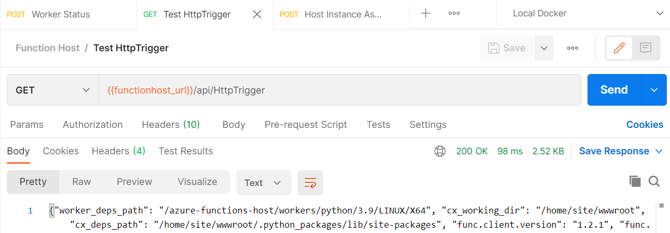670x233 pixels.
Task: Search within the response body
Action: [654, 182]
